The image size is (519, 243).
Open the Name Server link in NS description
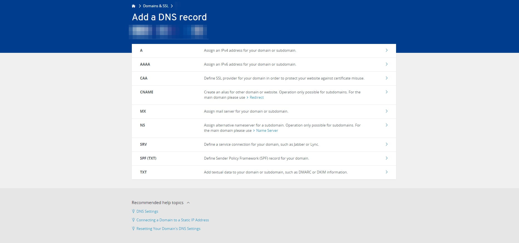pyautogui.click(x=267, y=131)
